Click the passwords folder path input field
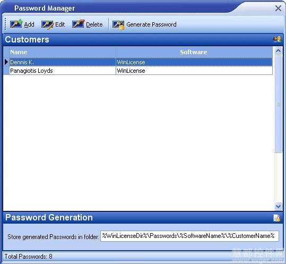Image resolution: width=286 pixels, height=264 pixels. tap(189, 236)
